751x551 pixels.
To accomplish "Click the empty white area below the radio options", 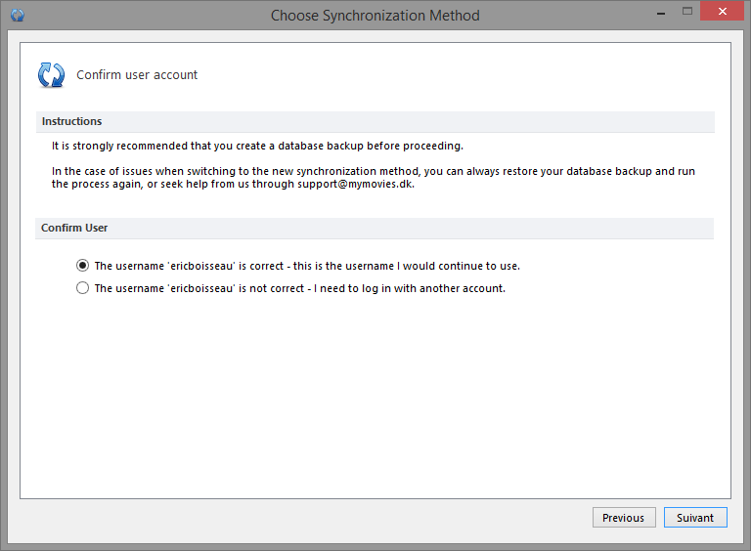I will tap(375, 397).
